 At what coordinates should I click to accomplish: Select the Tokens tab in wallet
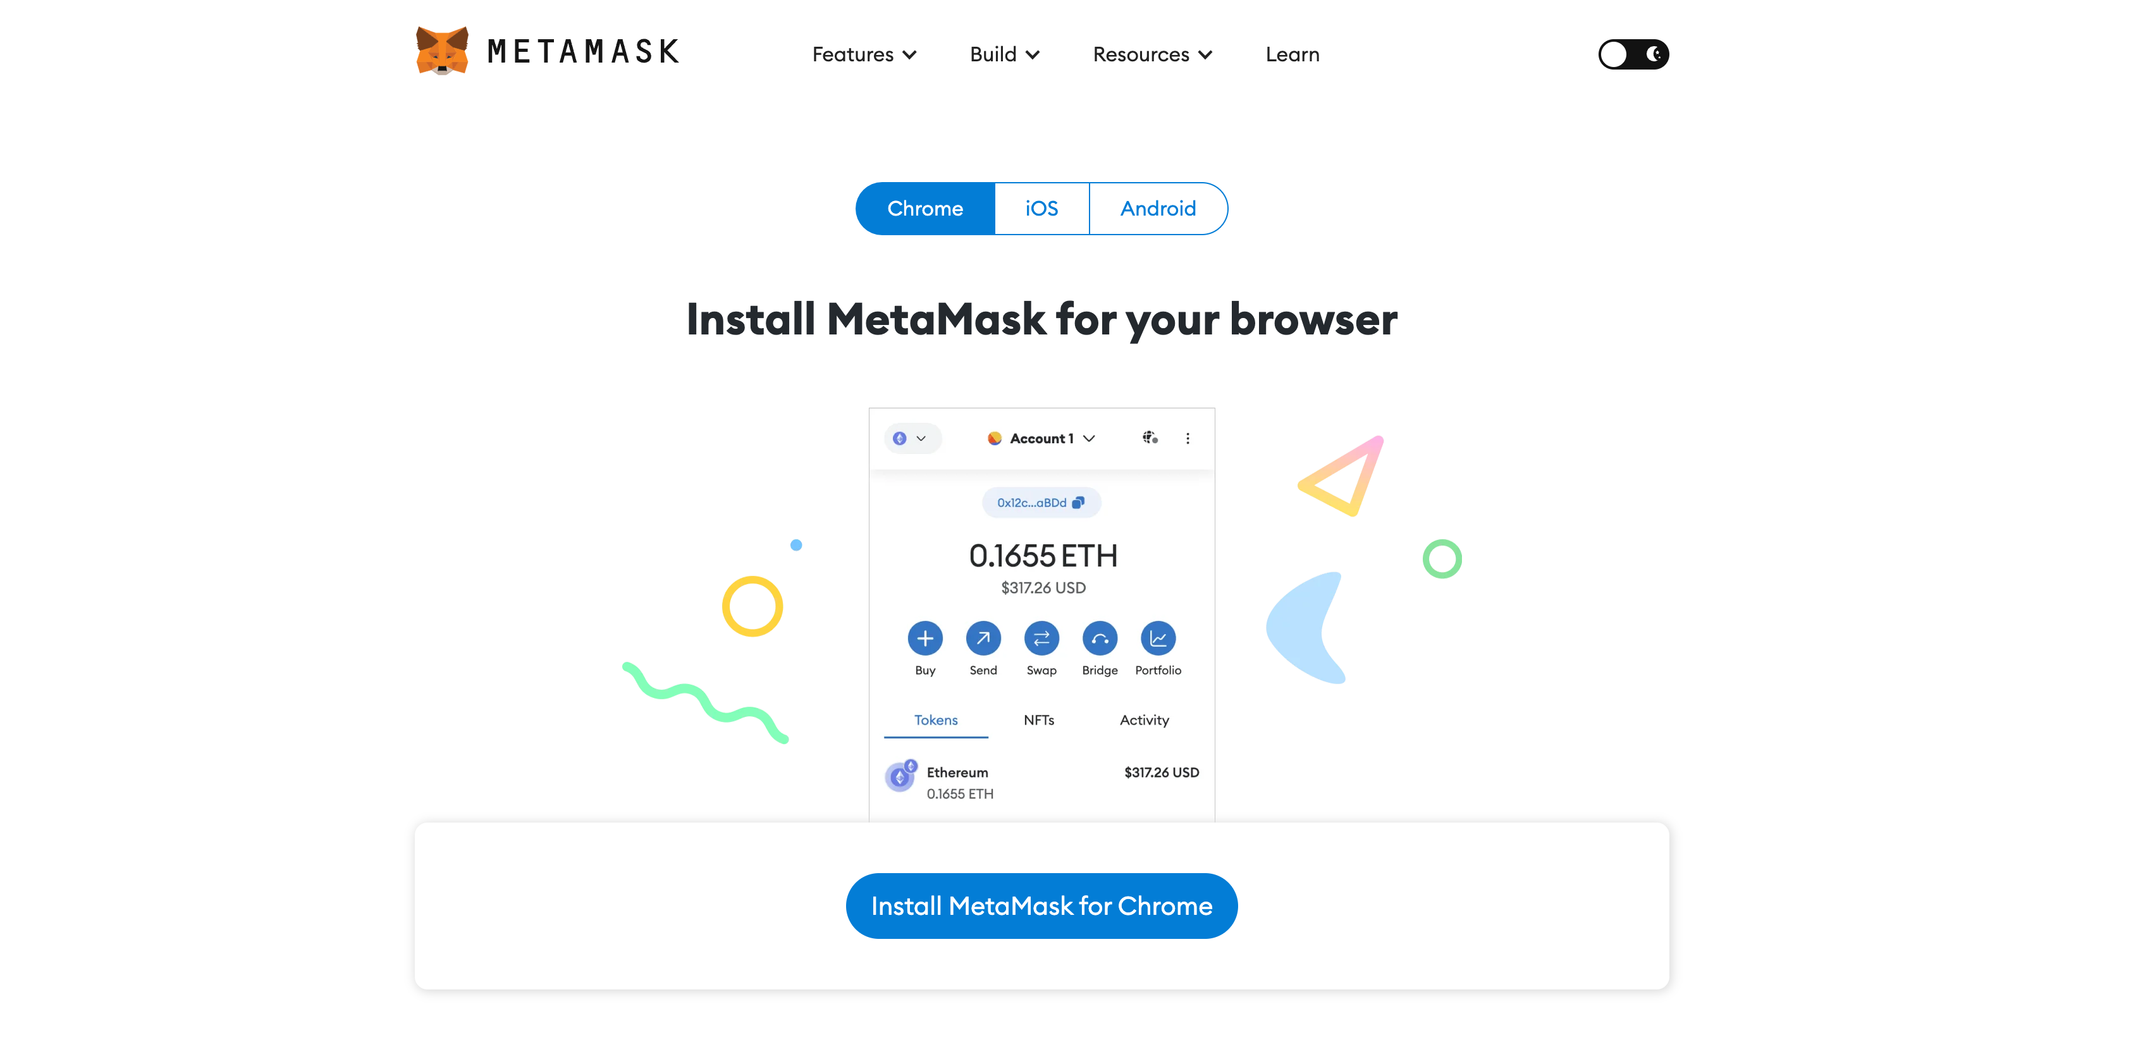pos(937,719)
